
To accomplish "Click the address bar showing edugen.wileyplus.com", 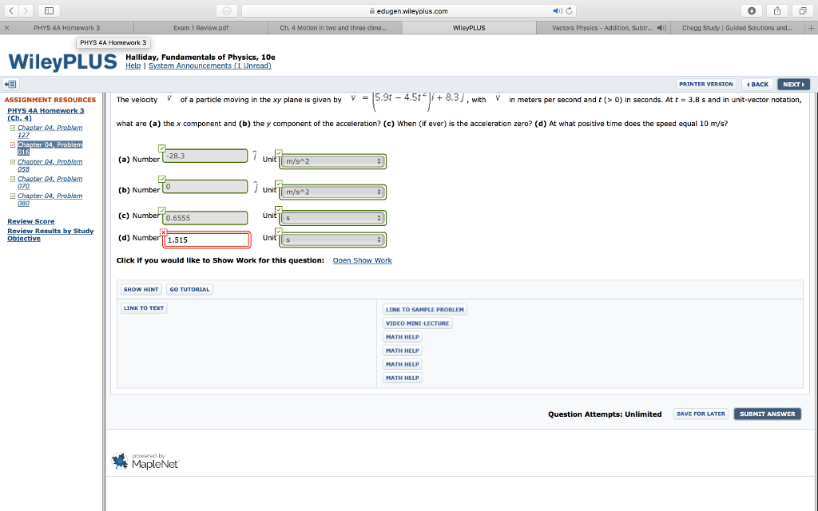I will [409, 11].
